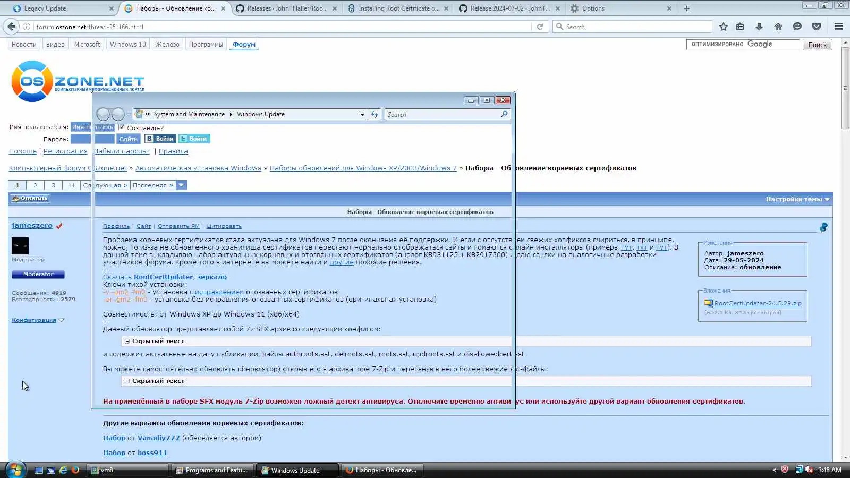Log in with the Twitter Войти button
Viewport: 850px width, 478px height.
pyautogui.click(x=194, y=139)
